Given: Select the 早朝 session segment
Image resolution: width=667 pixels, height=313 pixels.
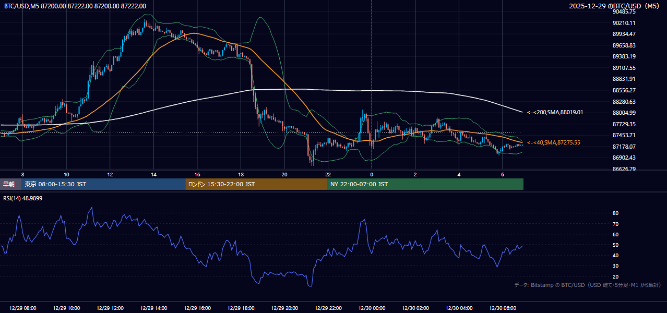Looking at the screenshot, I should pos(10,184).
